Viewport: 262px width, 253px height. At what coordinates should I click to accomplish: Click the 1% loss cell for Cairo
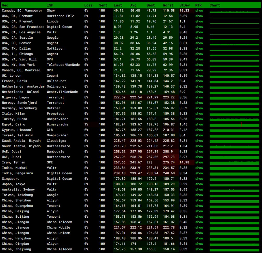pos(86,124)
